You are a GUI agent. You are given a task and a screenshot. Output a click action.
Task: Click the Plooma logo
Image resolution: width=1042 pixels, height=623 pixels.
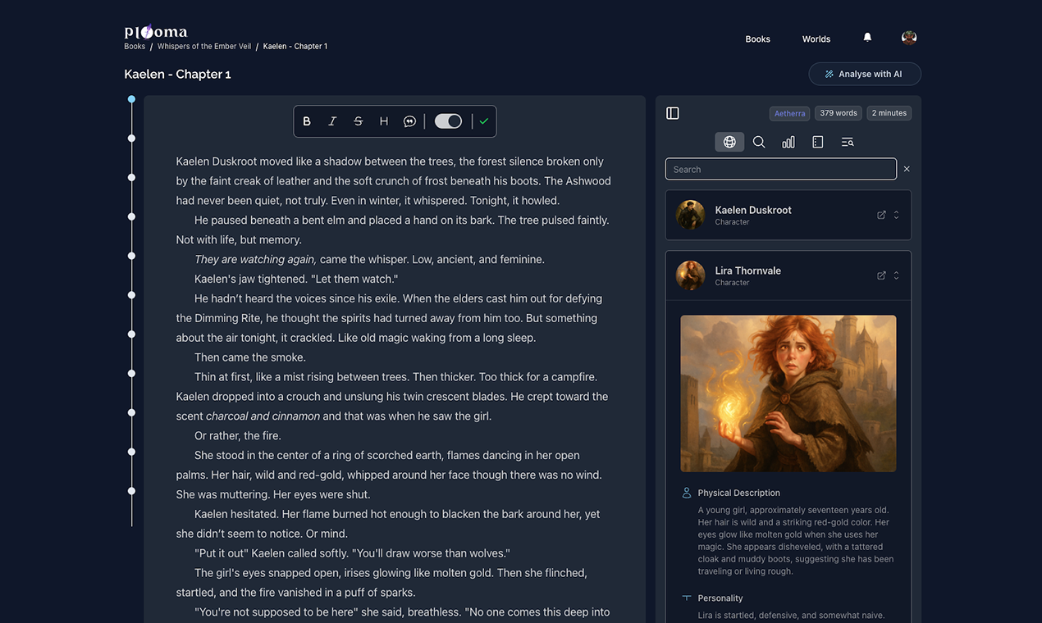click(x=156, y=32)
